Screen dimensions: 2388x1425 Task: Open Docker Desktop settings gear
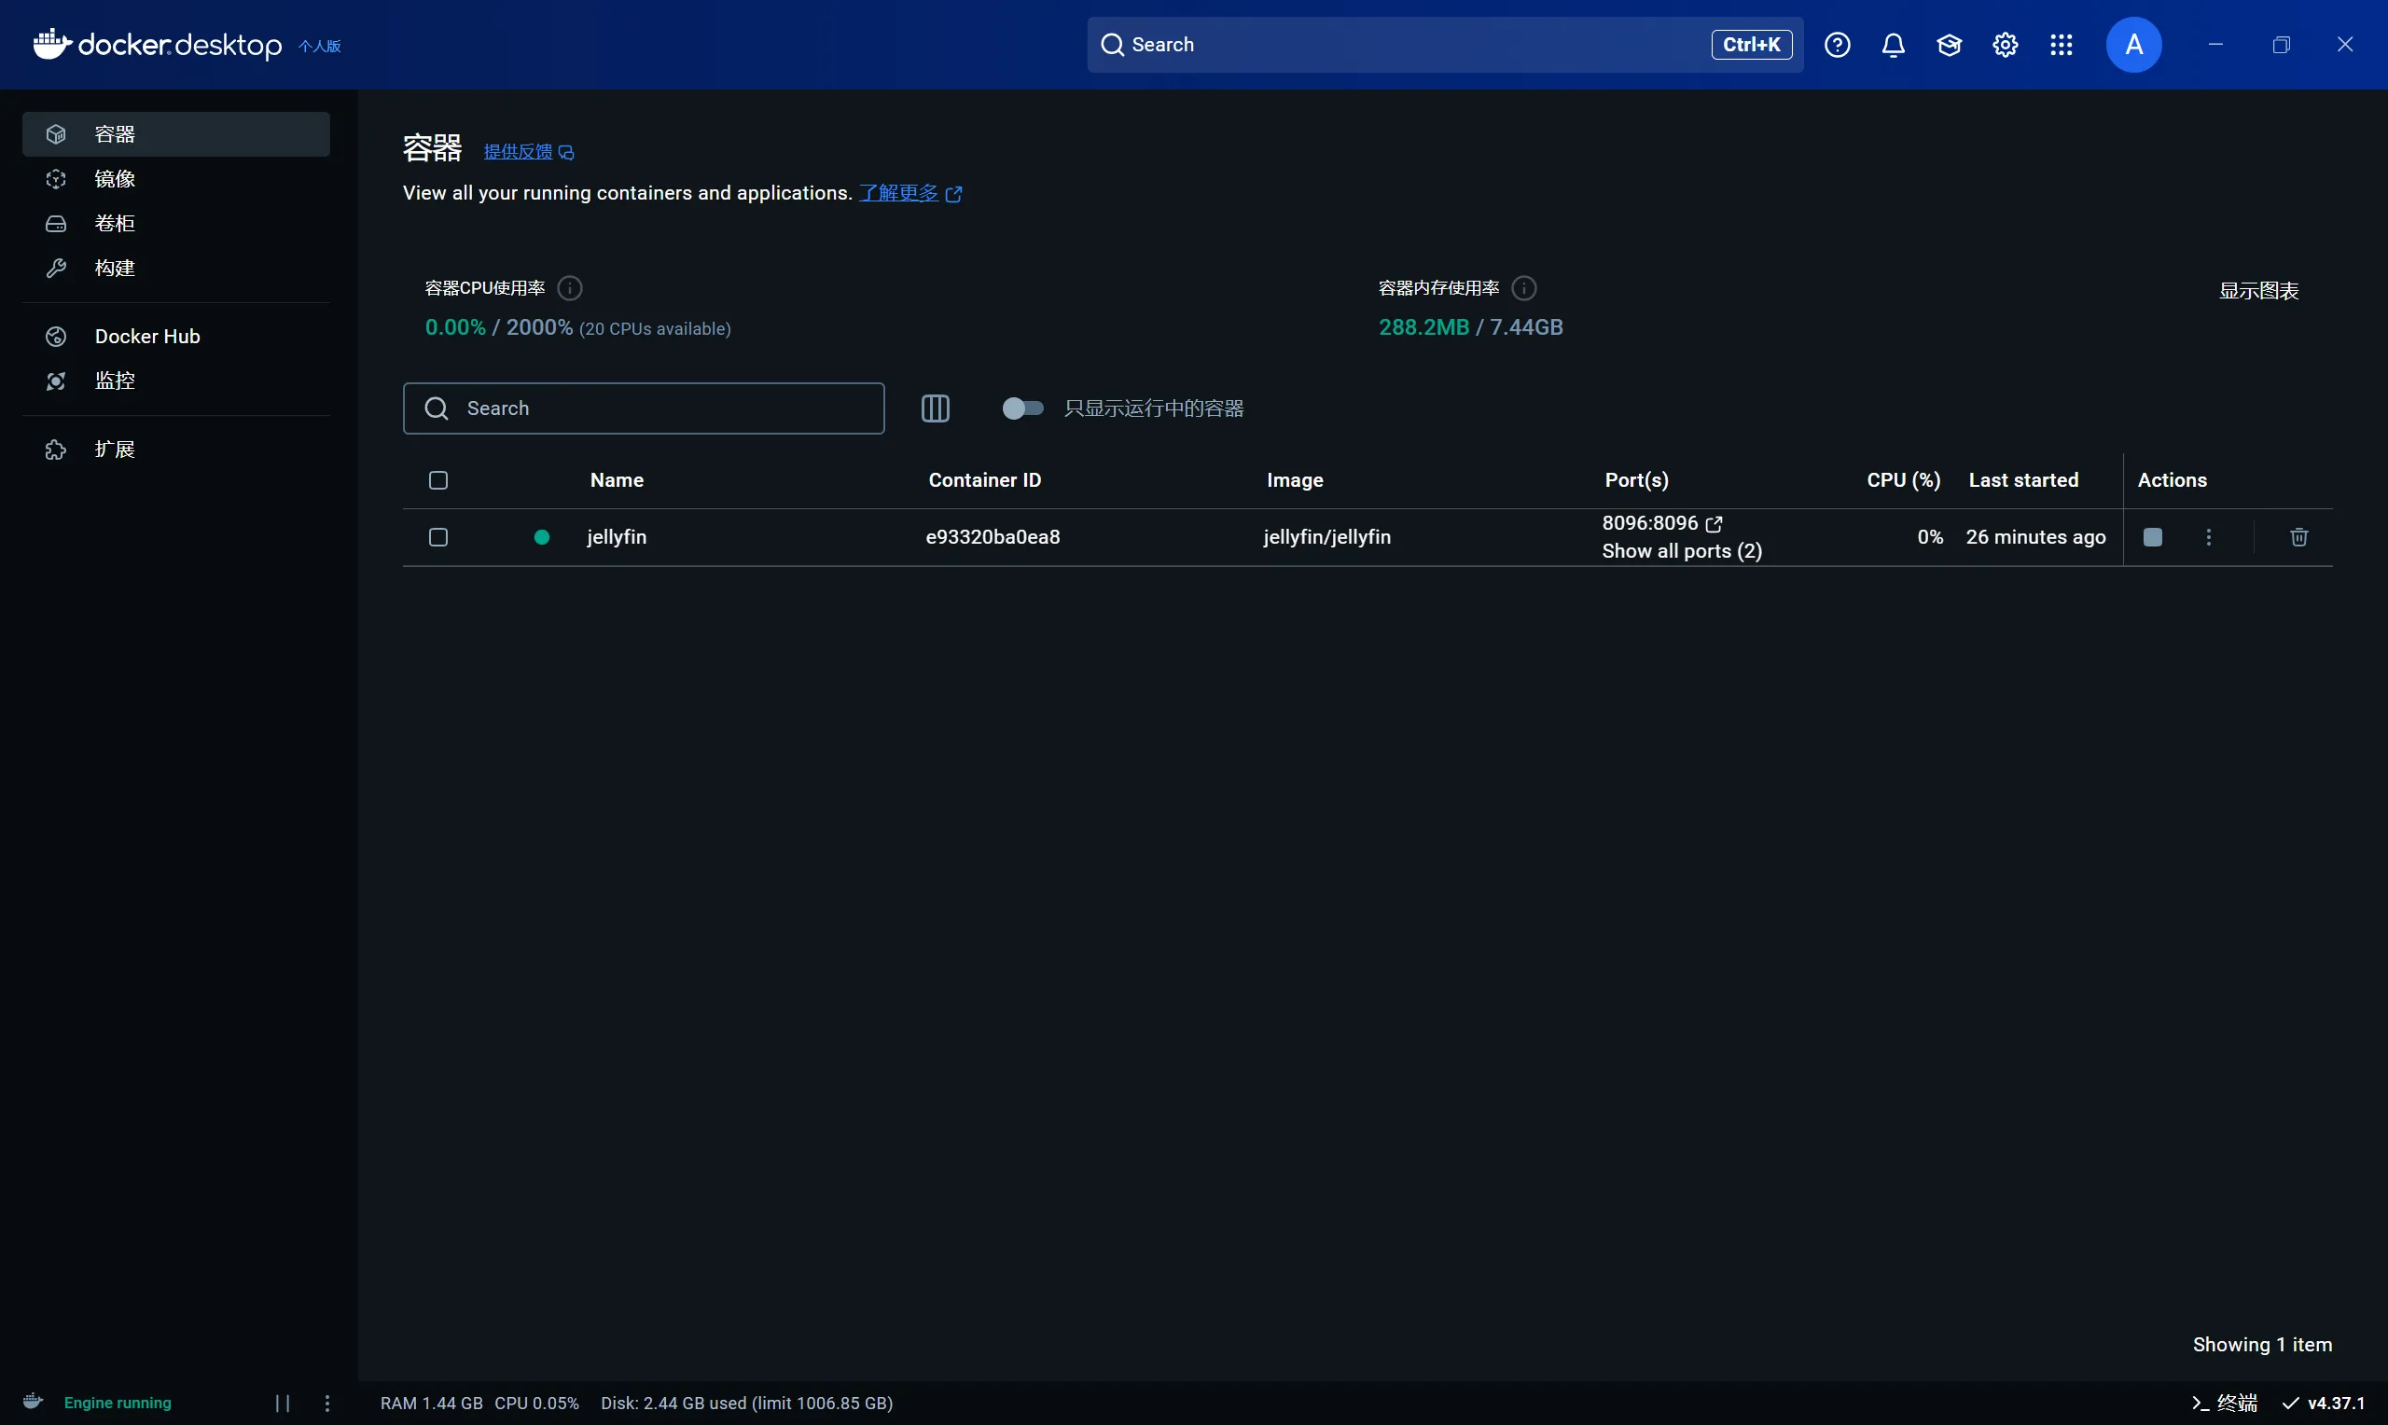pos(2005,44)
